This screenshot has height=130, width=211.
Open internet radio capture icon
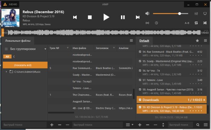point(147,23)
